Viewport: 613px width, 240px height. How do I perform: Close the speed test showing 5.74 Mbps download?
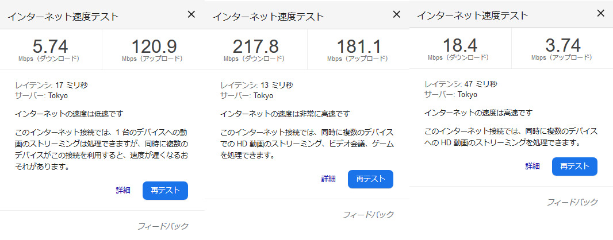click(x=191, y=15)
